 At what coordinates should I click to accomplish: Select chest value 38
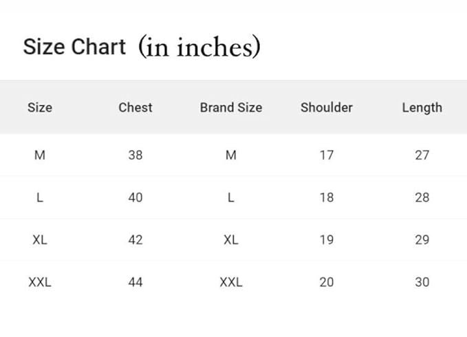[135, 155]
